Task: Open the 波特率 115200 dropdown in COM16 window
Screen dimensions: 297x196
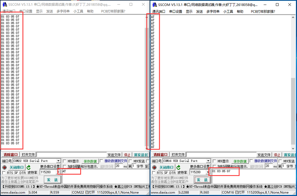Action: tap(208, 172)
